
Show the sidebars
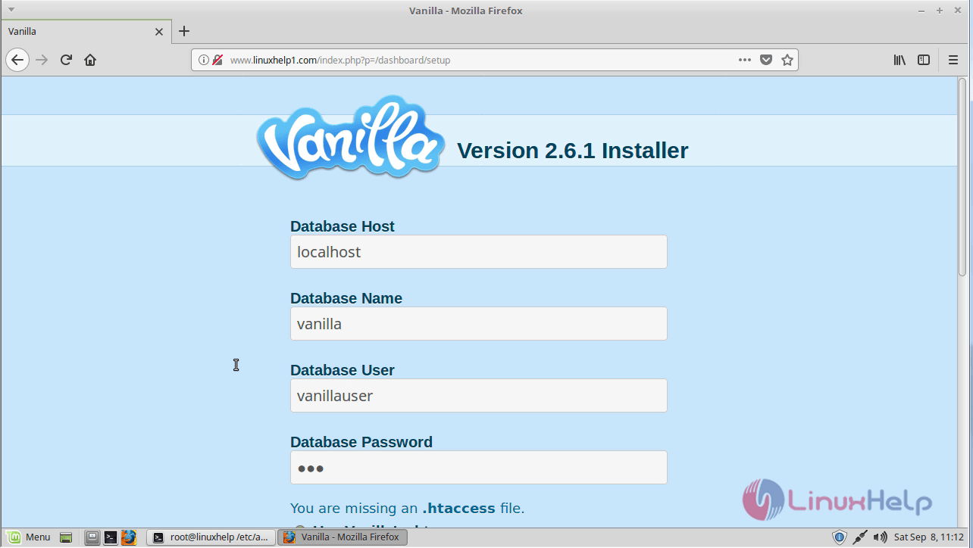click(x=924, y=60)
